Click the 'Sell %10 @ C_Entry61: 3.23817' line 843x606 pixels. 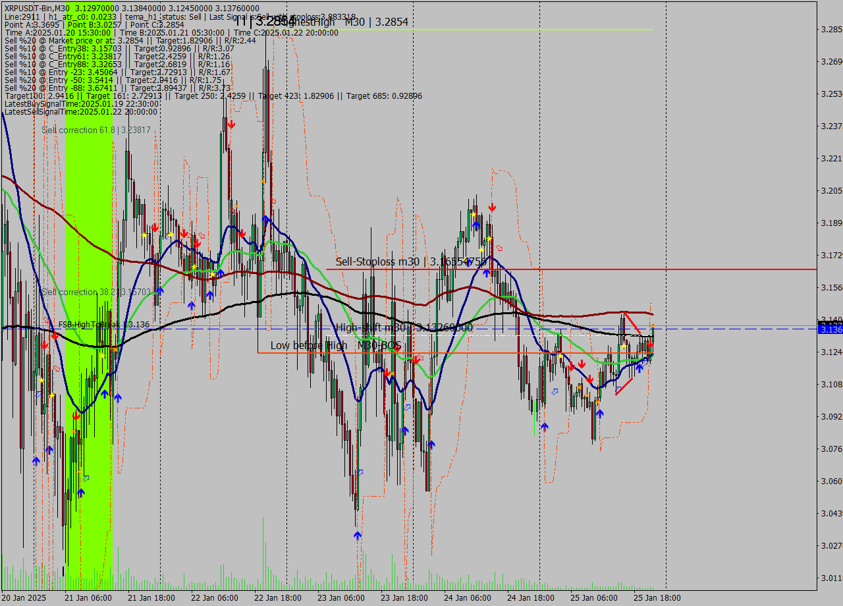coord(117,56)
